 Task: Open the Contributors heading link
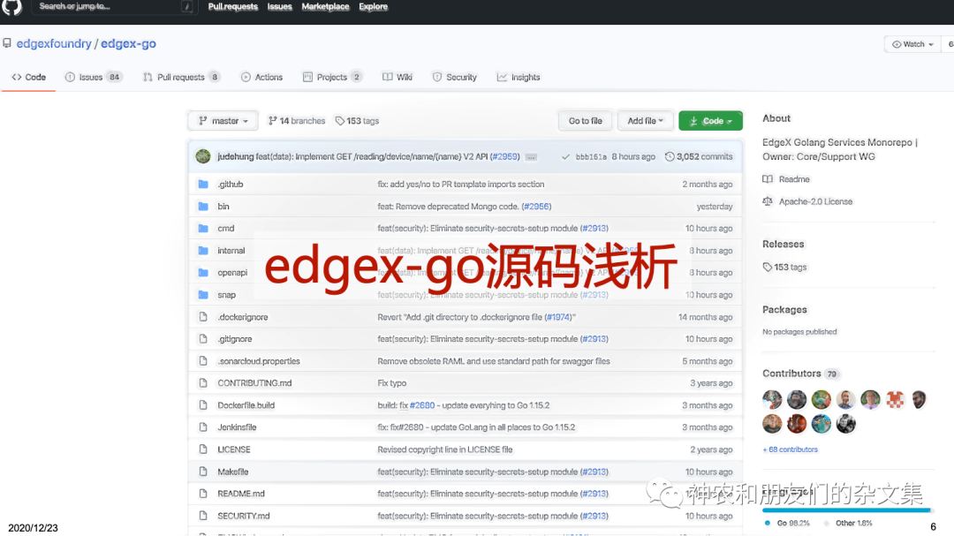tap(791, 373)
